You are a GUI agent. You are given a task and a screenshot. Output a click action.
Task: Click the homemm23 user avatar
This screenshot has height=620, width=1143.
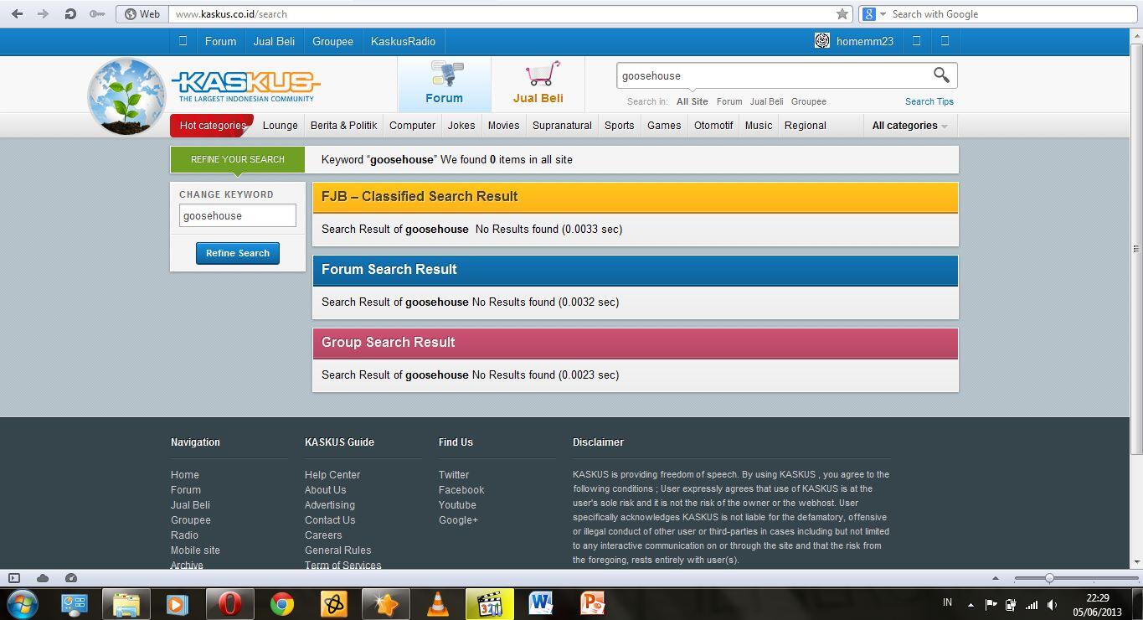[x=822, y=41]
